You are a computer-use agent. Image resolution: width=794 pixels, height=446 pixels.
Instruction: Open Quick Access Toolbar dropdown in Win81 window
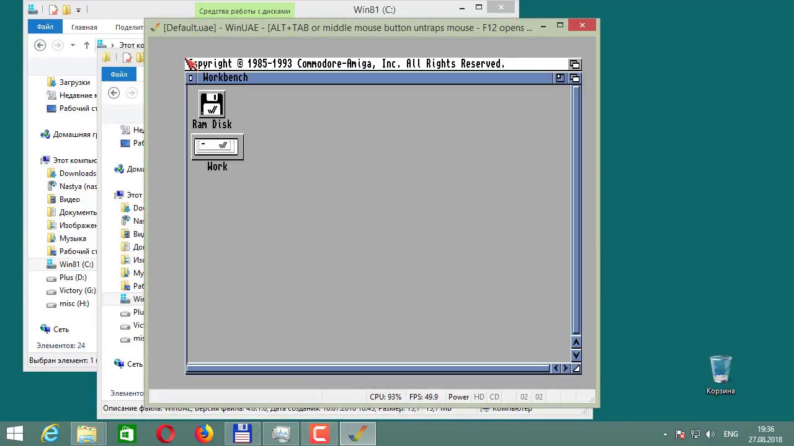[x=78, y=10]
